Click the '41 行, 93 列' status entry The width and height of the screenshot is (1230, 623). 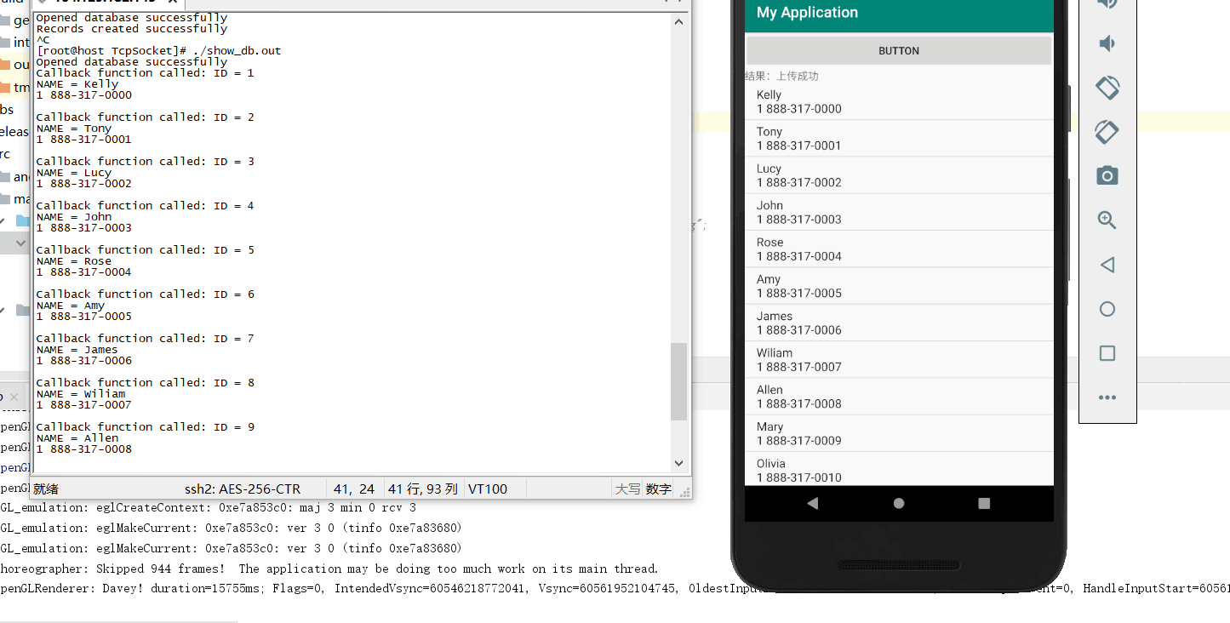click(423, 489)
